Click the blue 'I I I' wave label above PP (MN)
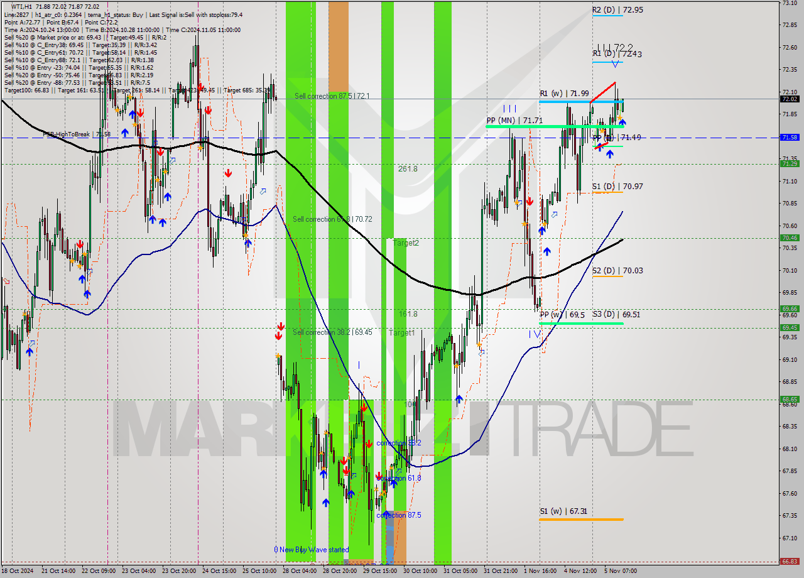This screenshot has height=578, width=804. pyautogui.click(x=509, y=109)
